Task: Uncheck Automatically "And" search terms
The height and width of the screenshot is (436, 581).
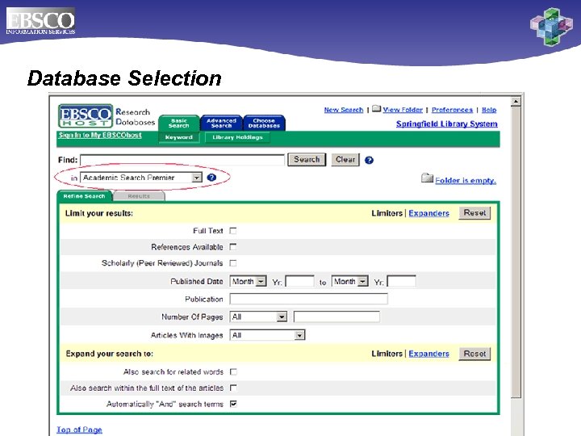Action: (233, 404)
